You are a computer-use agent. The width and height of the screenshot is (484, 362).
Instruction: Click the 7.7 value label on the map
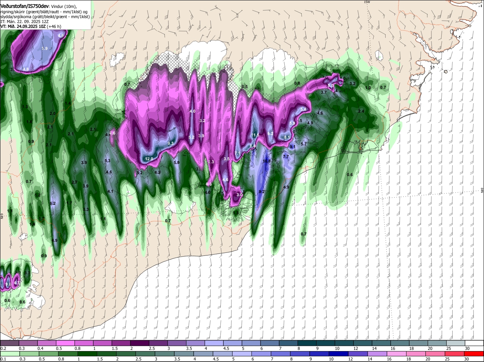click(x=286, y=156)
